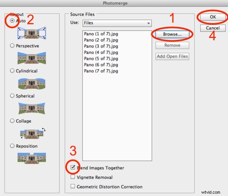This screenshot has width=228, height=196.
Task: Select file Pano (4 of 7).jpg
Action: 101,52
